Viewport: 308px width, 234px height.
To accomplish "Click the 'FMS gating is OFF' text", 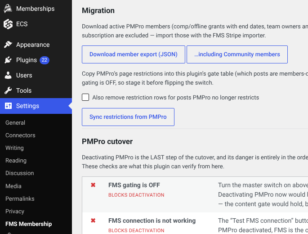I will coord(134,185).
